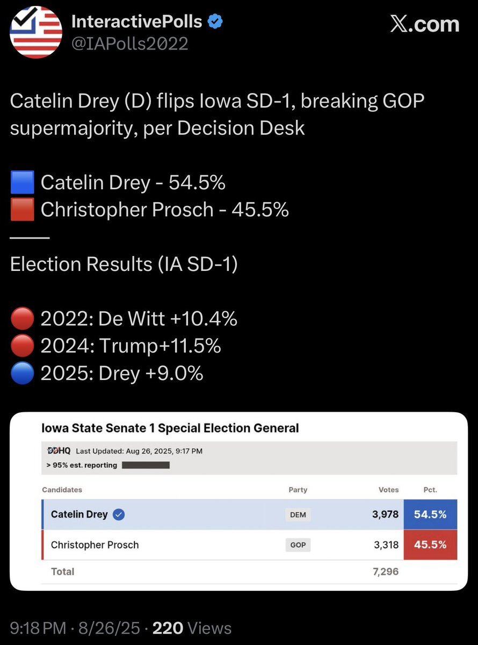Viewport: 478px width, 645px height.
Task: Click the red circle beside 2024 Trump
Action: point(23,346)
